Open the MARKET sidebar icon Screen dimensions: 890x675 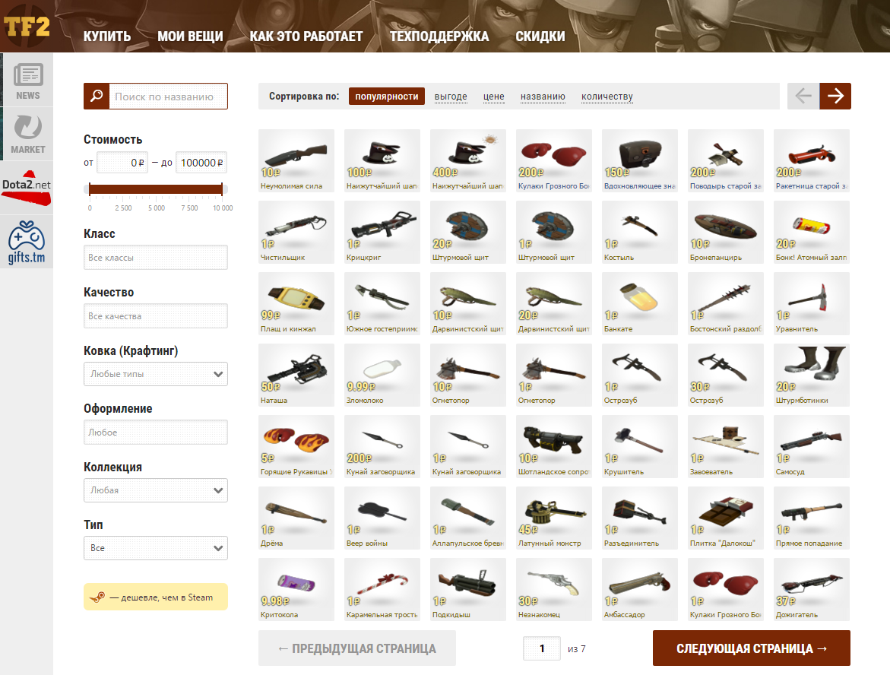27,133
